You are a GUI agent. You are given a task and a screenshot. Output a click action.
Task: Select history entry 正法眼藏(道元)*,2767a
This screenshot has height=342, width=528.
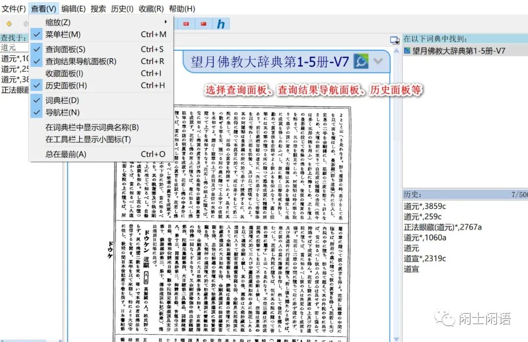pos(443,228)
